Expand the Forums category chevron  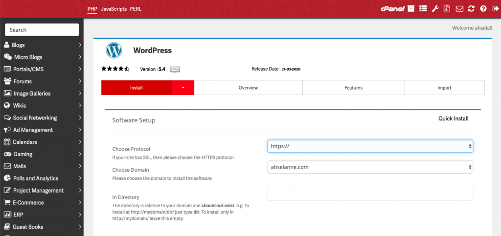[80, 81]
